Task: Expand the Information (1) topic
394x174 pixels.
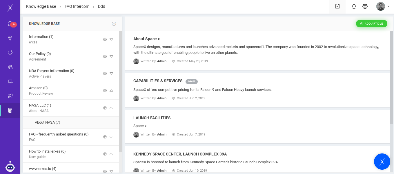Action: click(111, 39)
